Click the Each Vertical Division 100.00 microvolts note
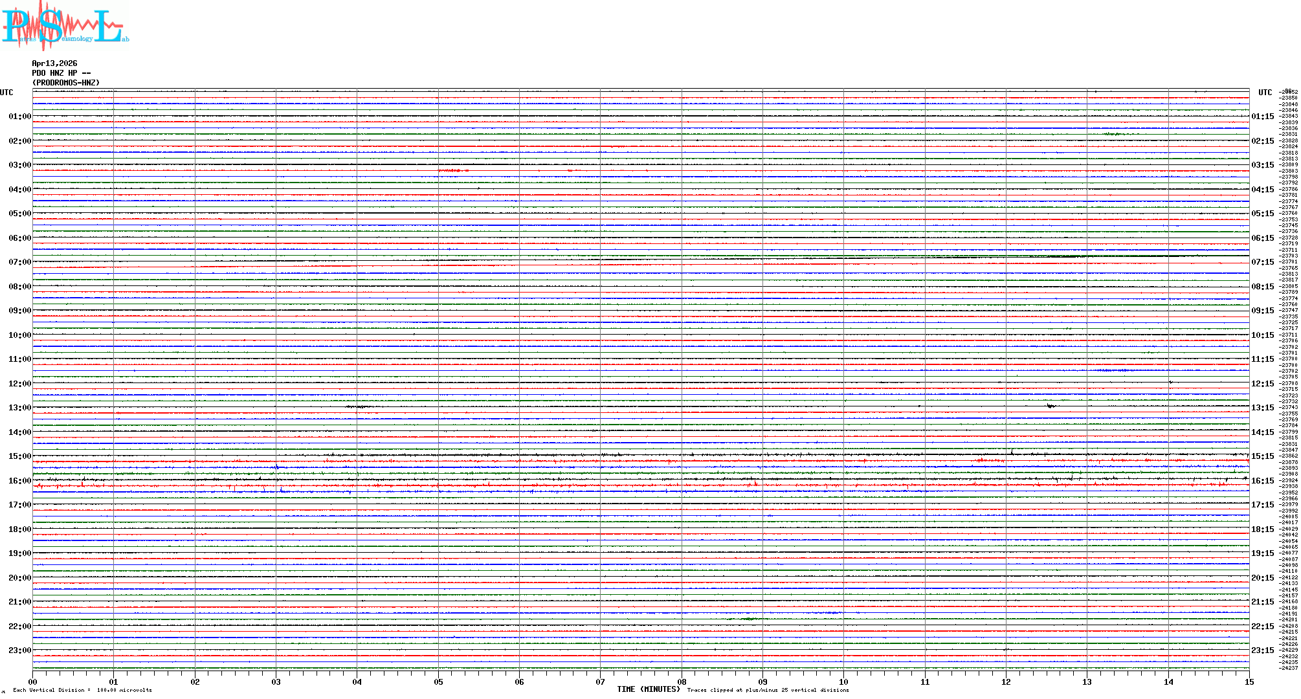Image resolution: width=1301 pixels, height=699 pixels. coord(82,691)
